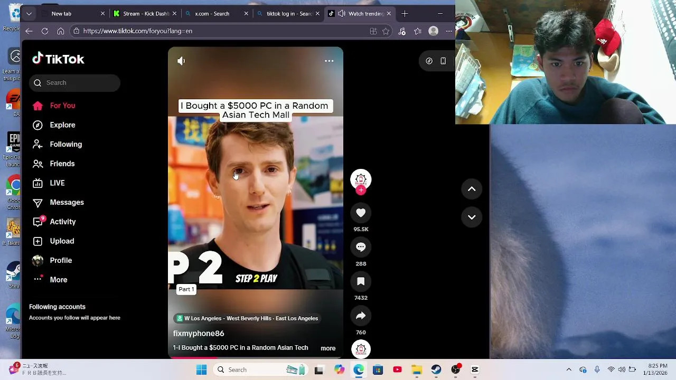Screen dimensions: 676x380
Task: Open the taskbar volume control
Action: [x=622, y=370]
